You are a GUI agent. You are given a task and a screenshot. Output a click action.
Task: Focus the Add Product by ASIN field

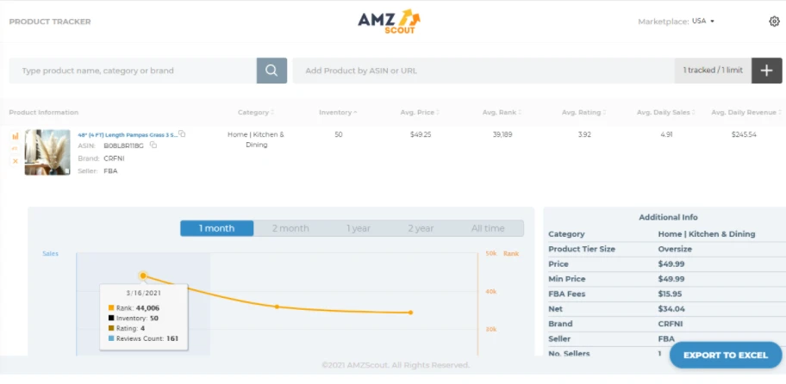483,71
